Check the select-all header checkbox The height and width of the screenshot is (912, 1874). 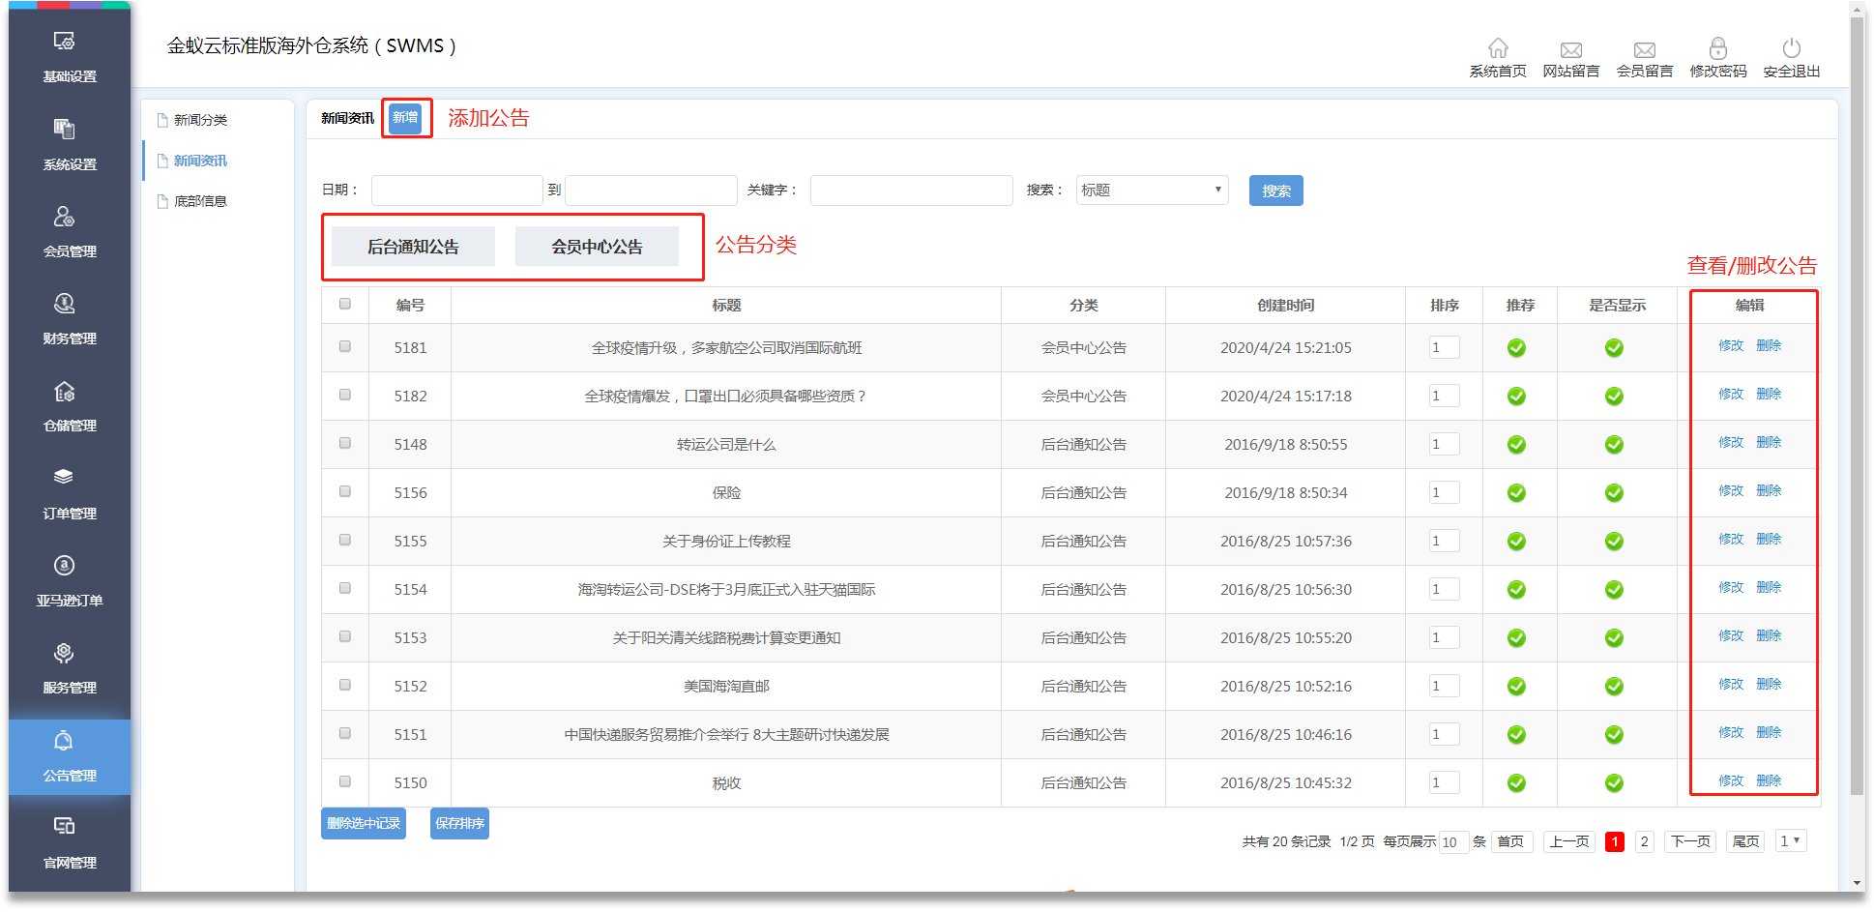pos(345,304)
